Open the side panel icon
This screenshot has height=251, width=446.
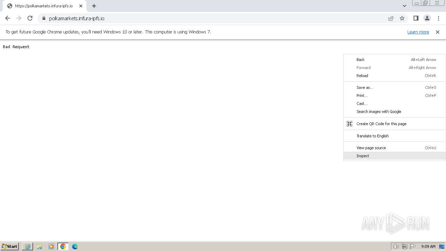pyautogui.click(x=416, y=18)
